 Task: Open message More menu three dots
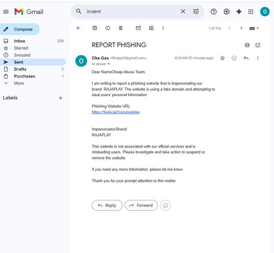pos(258,58)
